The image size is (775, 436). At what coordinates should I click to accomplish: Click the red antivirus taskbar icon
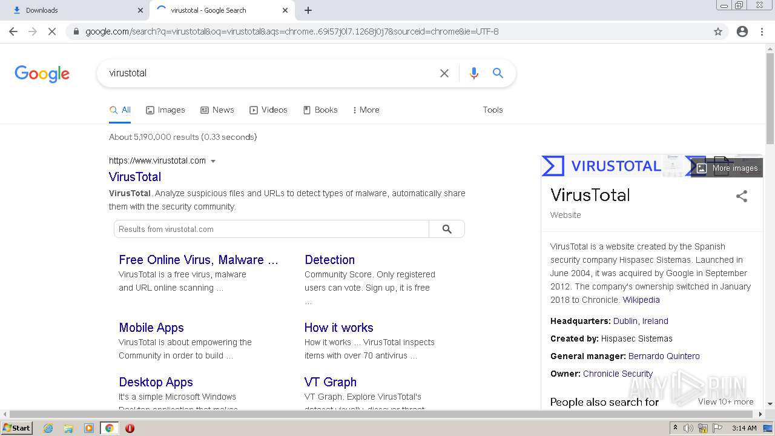130,428
